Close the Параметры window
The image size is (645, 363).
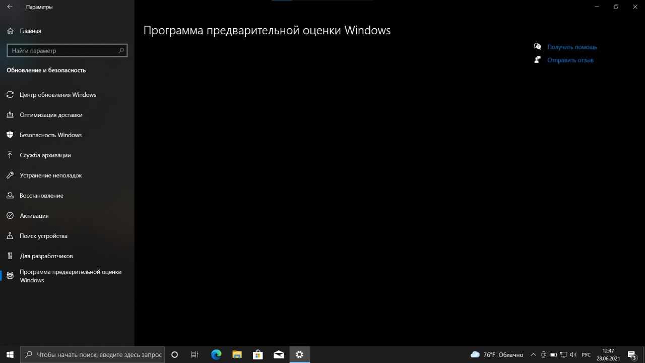tap(635, 7)
